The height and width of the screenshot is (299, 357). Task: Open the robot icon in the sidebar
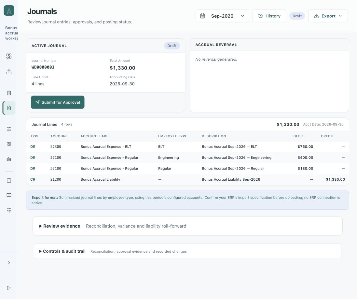click(x=9, y=159)
